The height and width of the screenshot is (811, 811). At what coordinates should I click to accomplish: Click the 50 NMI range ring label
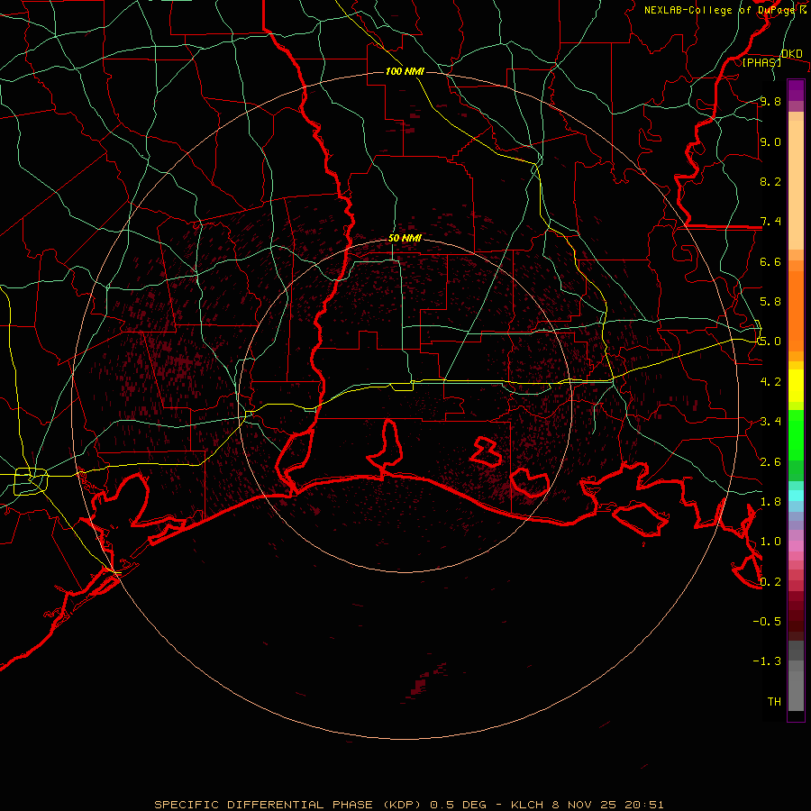405,239
